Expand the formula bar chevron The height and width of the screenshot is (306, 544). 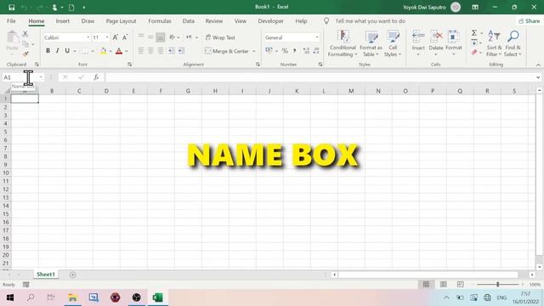point(538,77)
